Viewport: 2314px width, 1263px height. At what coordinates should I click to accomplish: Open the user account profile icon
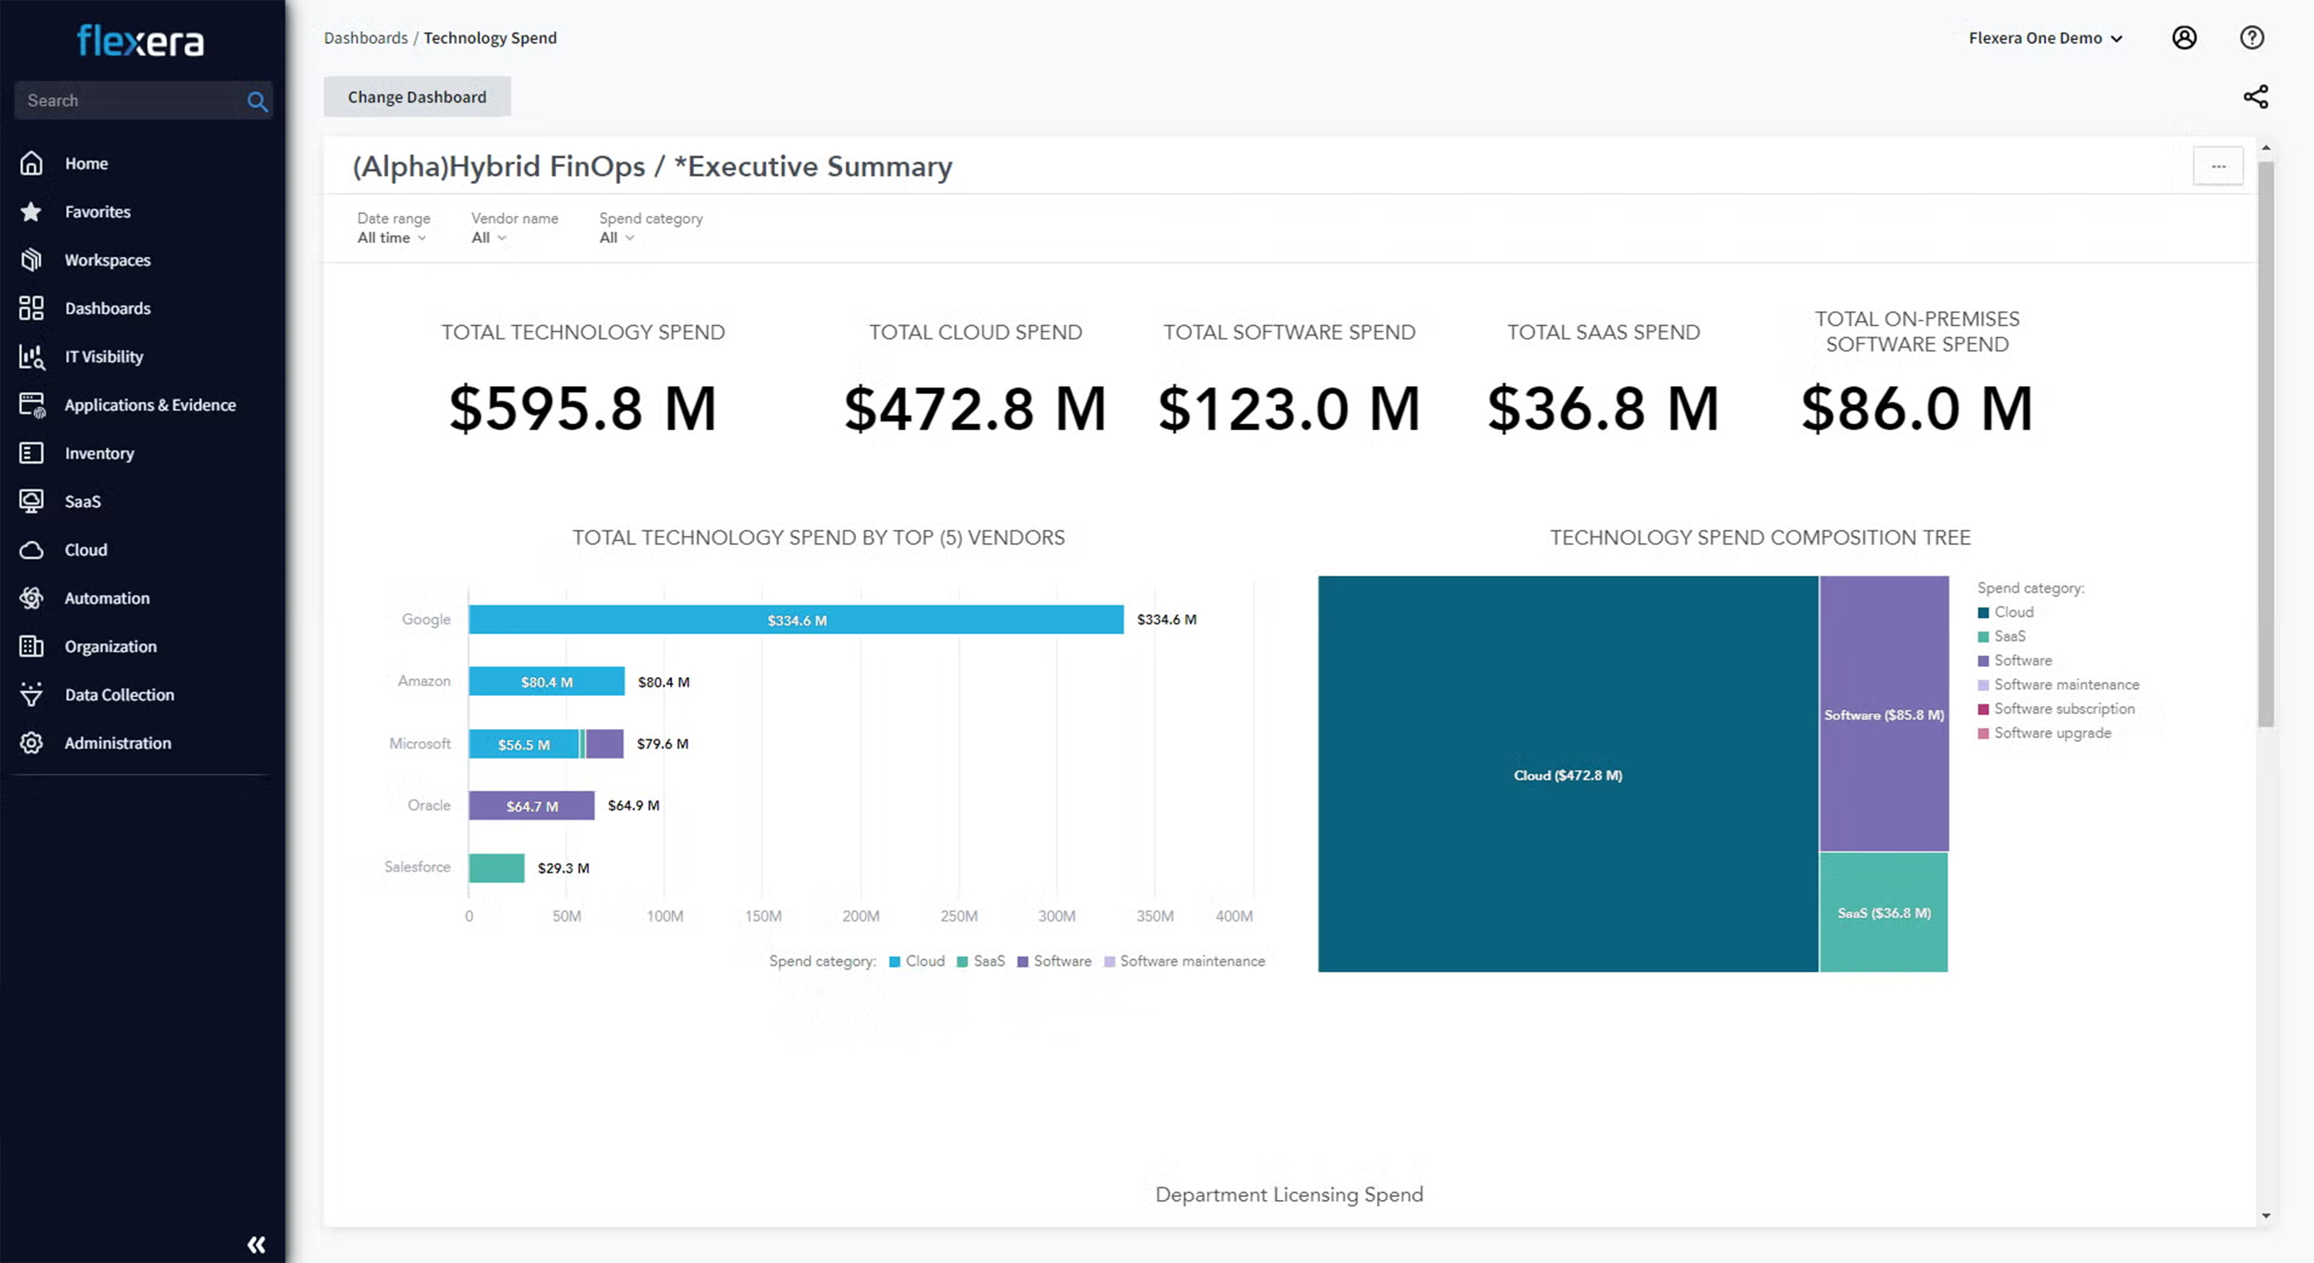tap(2184, 38)
